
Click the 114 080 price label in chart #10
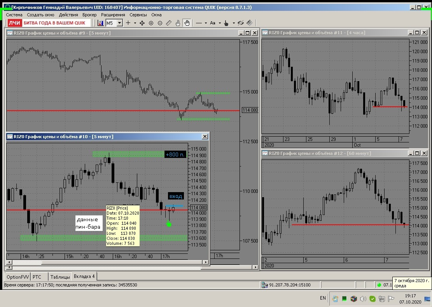[198, 207]
